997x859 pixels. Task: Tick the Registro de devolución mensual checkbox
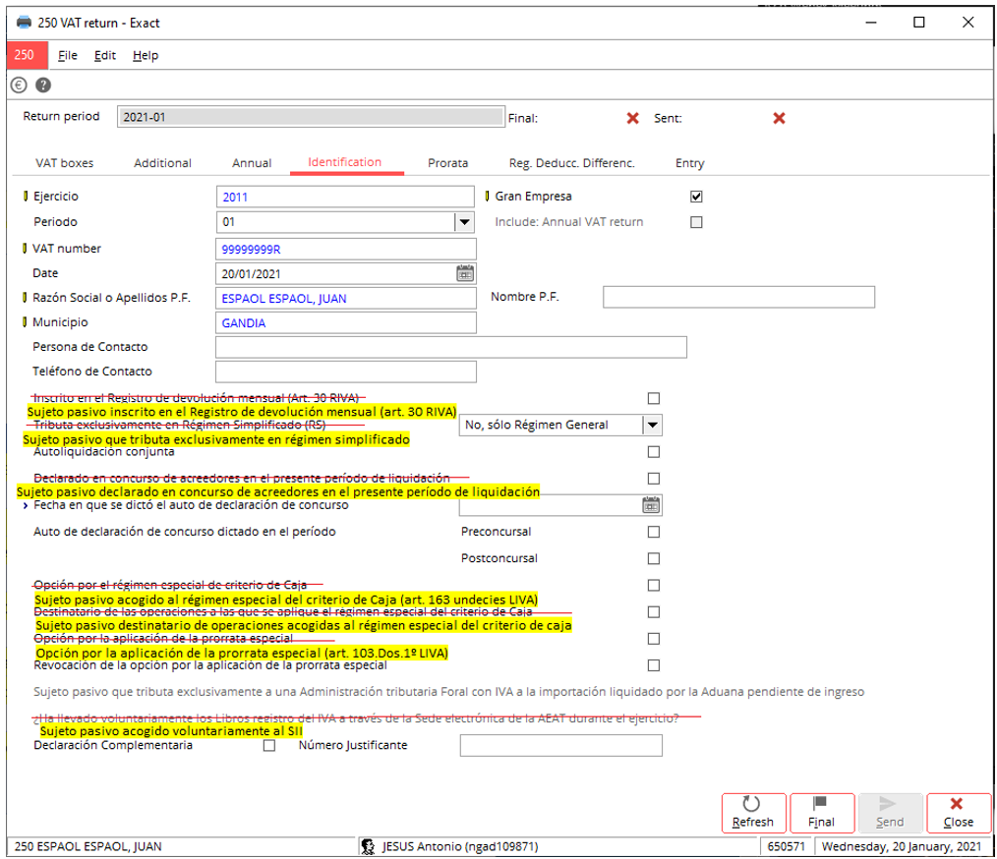pyautogui.click(x=654, y=398)
